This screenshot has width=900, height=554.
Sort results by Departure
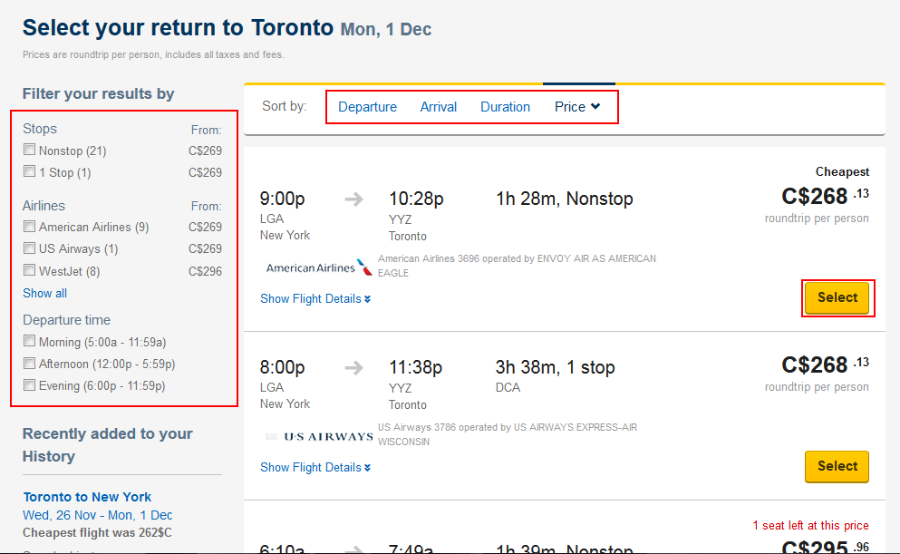pos(367,107)
